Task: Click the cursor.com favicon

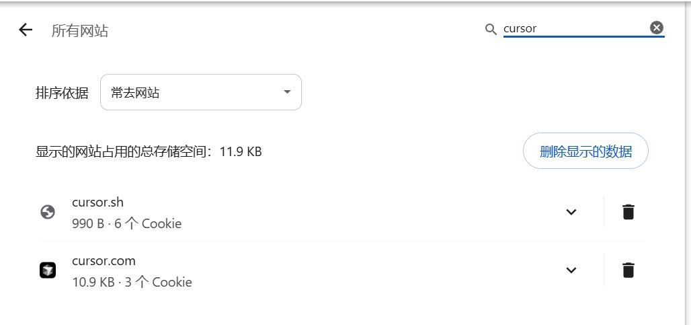Action: pos(48,270)
